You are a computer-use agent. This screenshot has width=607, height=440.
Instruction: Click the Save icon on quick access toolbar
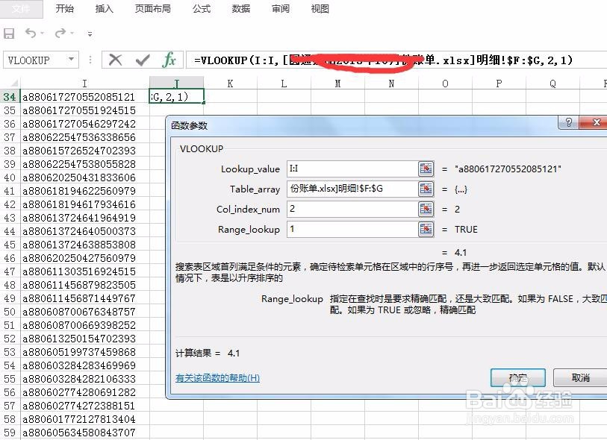(9, 34)
